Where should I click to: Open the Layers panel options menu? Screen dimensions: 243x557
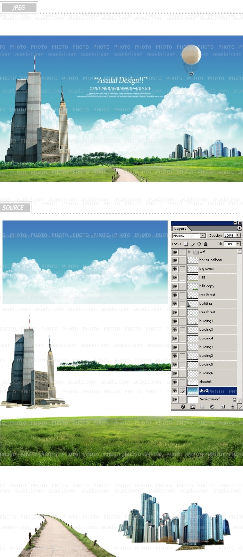(239, 228)
